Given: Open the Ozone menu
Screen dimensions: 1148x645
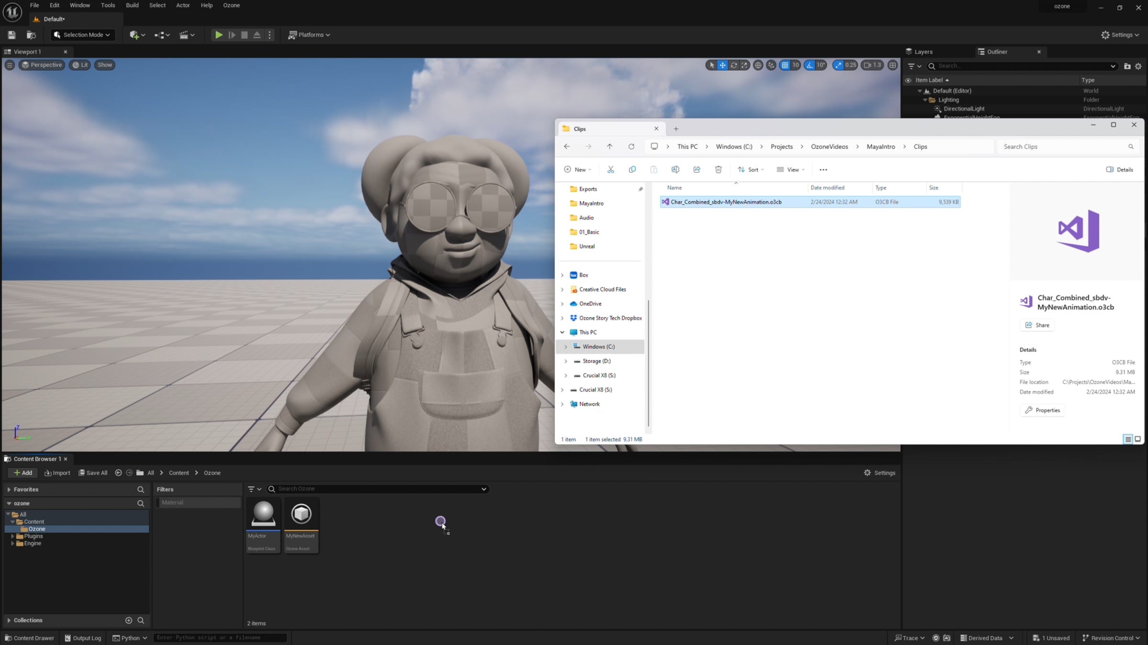Looking at the screenshot, I should click(x=231, y=5).
